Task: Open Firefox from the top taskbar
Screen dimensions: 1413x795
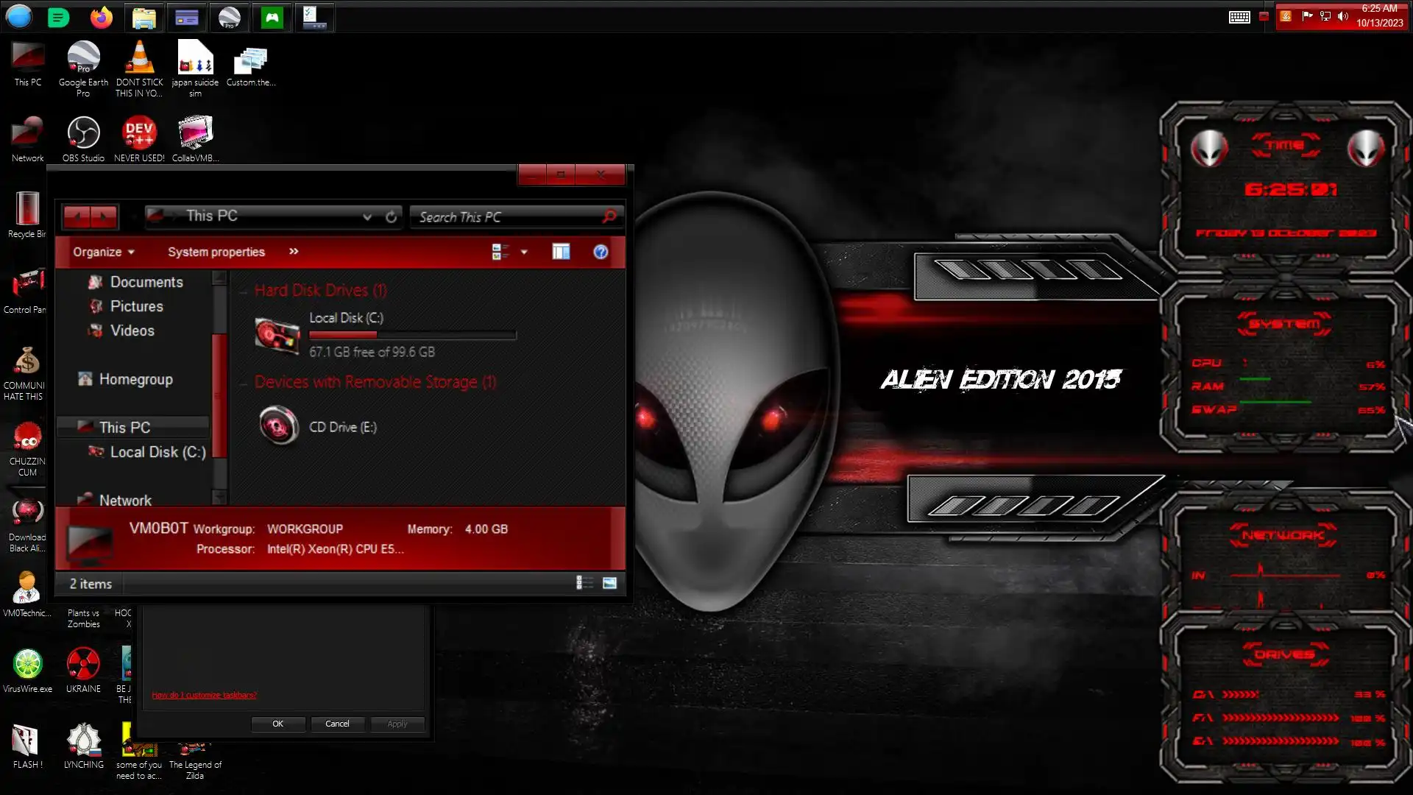Action: 101,18
